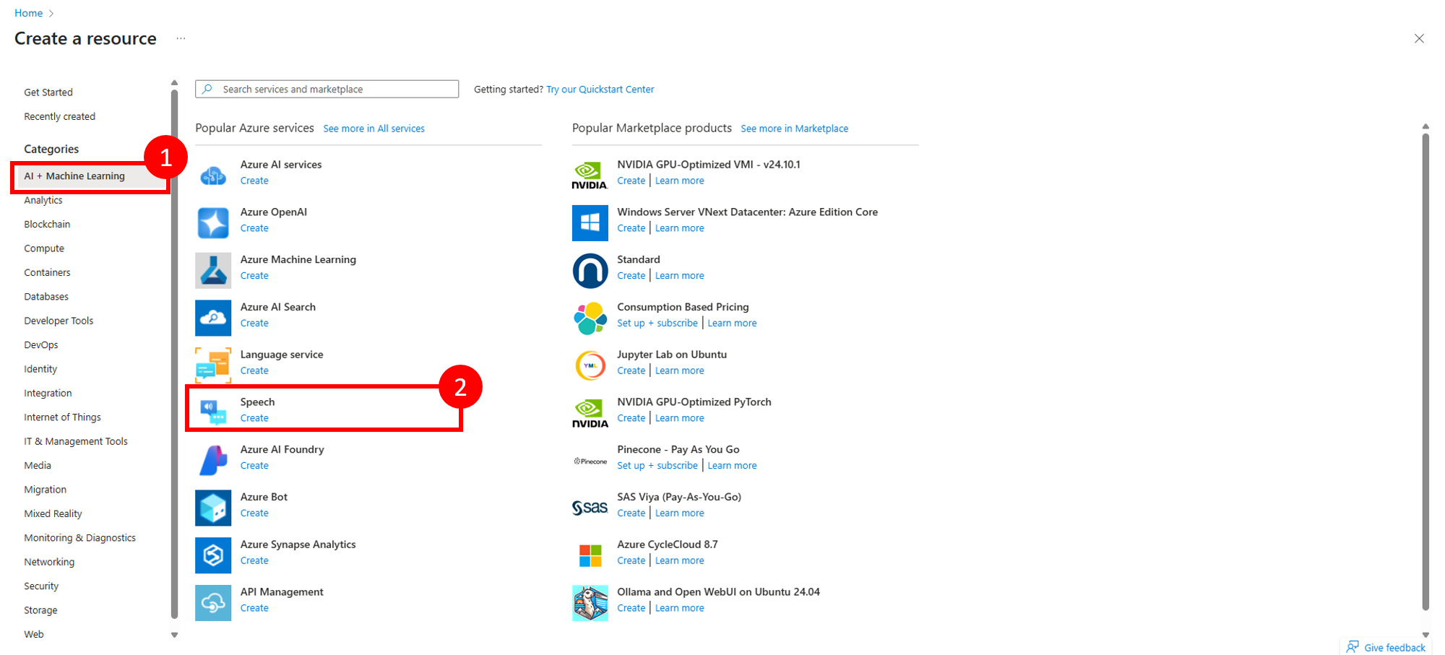Open the ellipsis menu beside Create a resource

[x=181, y=39]
